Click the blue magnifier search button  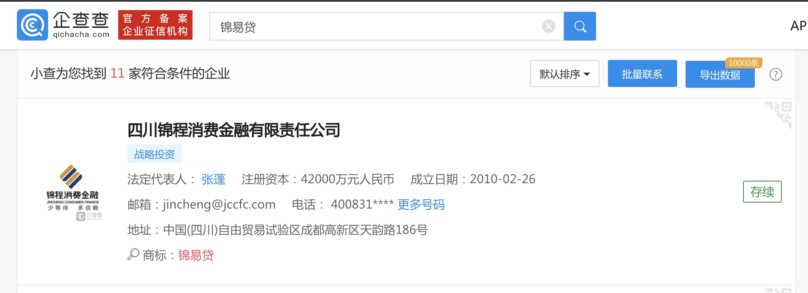tap(580, 26)
